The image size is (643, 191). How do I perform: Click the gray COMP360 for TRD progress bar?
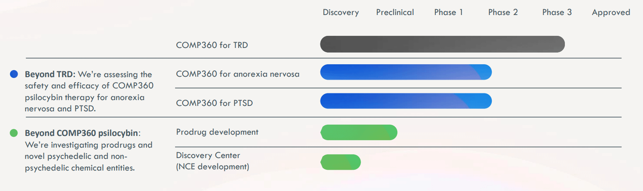coord(442,44)
